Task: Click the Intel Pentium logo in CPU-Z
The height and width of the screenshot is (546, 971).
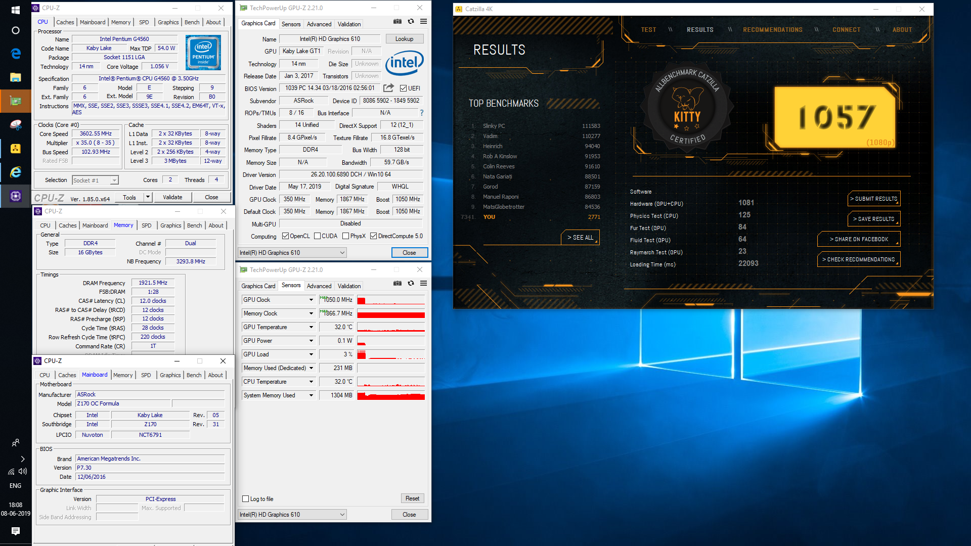Action: [203, 52]
